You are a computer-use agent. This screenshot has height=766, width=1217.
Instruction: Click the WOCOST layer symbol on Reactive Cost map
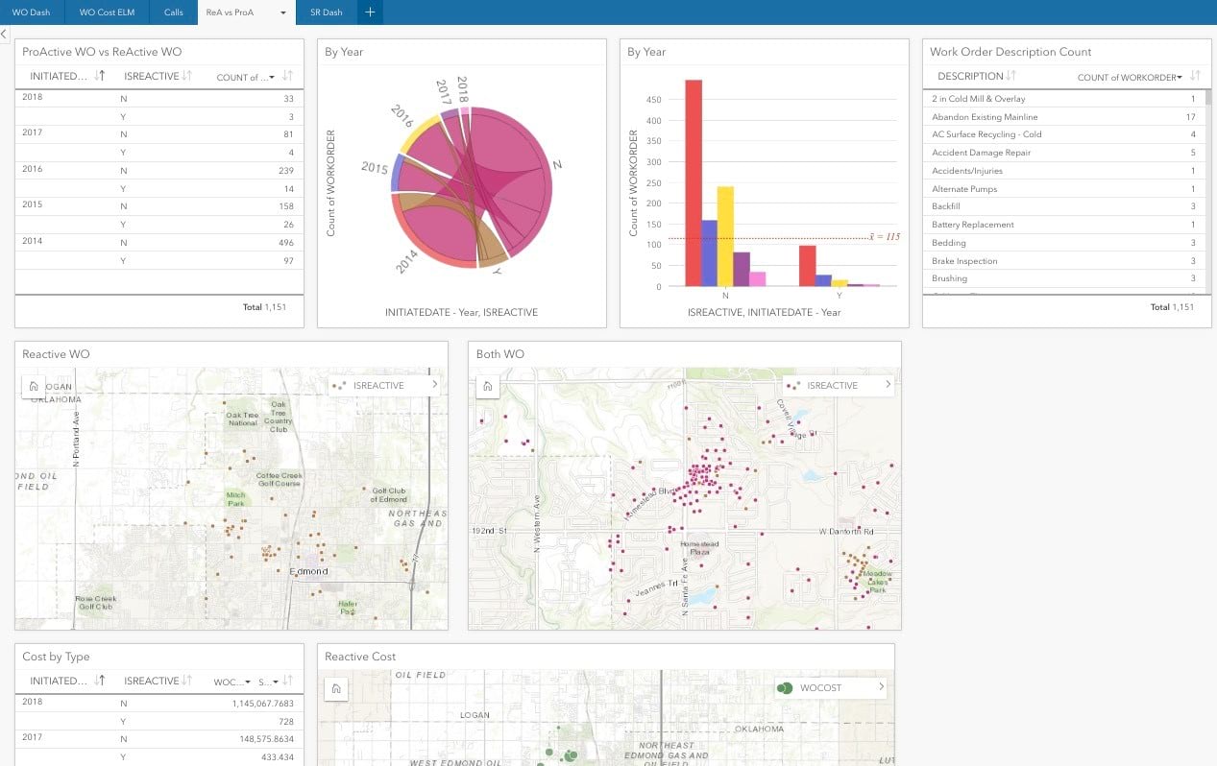click(785, 688)
